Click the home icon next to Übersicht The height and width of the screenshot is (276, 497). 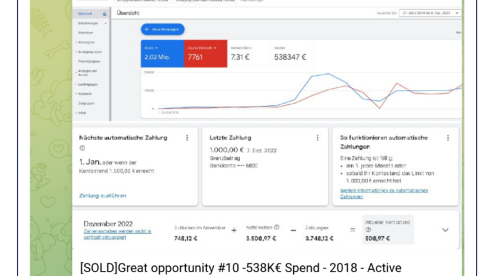pyautogui.click(x=104, y=14)
